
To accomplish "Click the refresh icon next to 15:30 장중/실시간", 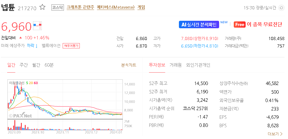I will click(281, 8).
